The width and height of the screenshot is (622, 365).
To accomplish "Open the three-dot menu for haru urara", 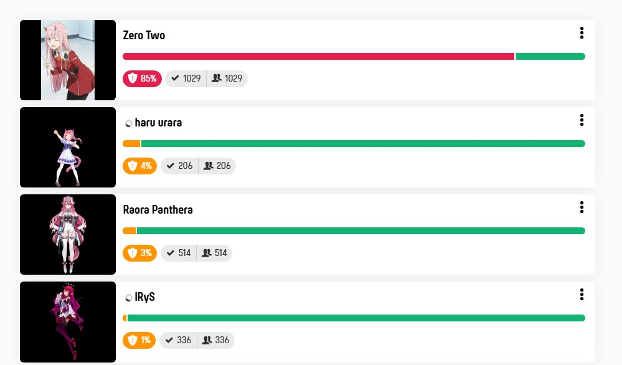I will (582, 120).
